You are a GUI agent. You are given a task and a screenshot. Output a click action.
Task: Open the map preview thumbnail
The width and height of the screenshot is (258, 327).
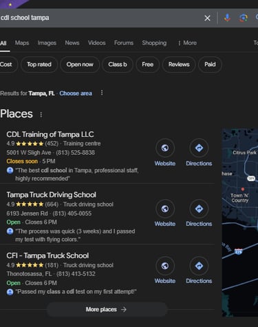(x=240, y=222)
